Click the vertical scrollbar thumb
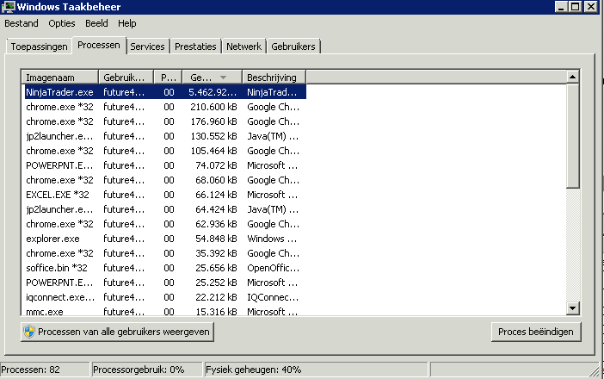The height and width of the screenshot is (379, 604). tap(573, 136)
